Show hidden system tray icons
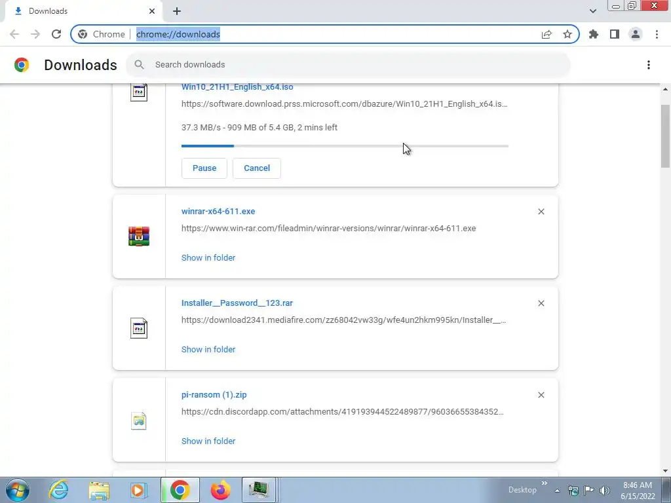The width and height of the screenshot is (671, 503). [557, 491]
